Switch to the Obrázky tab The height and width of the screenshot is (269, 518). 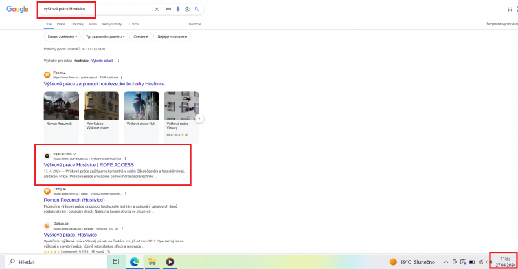tap(77, 24)
